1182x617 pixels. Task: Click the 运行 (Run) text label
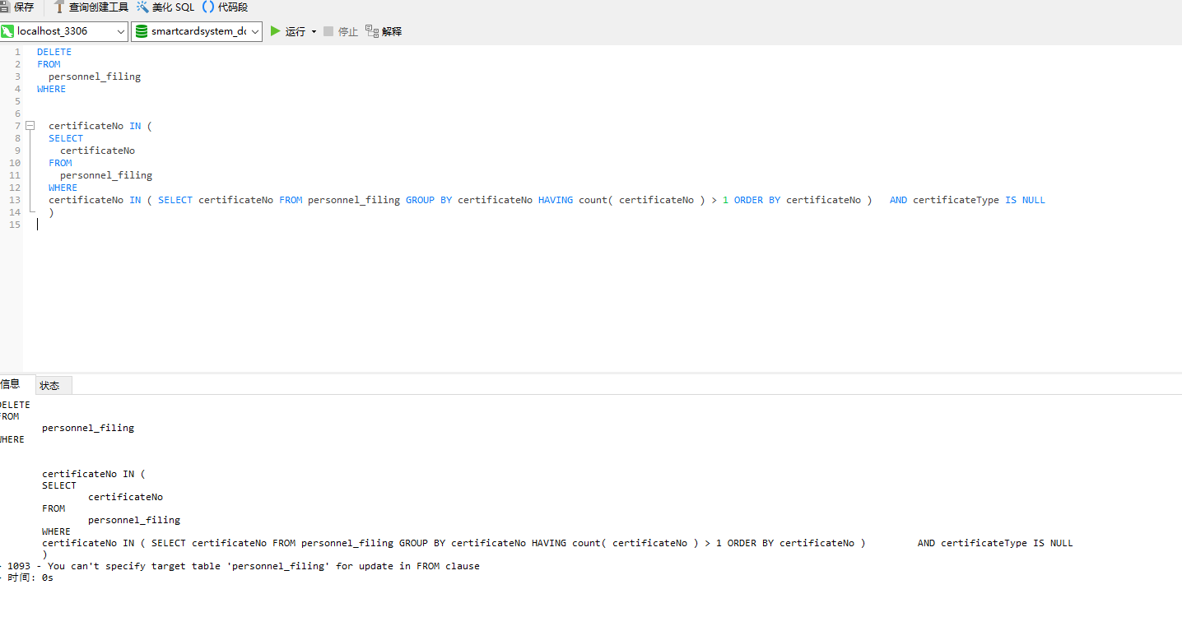pos(295,31)
